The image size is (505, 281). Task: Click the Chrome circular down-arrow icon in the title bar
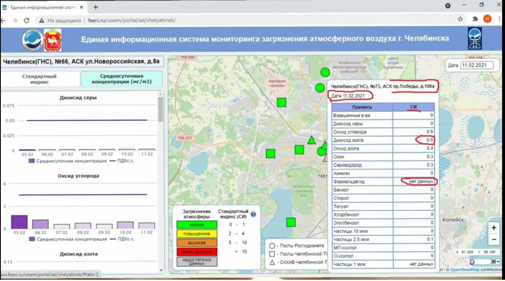(x=448, y=5)
